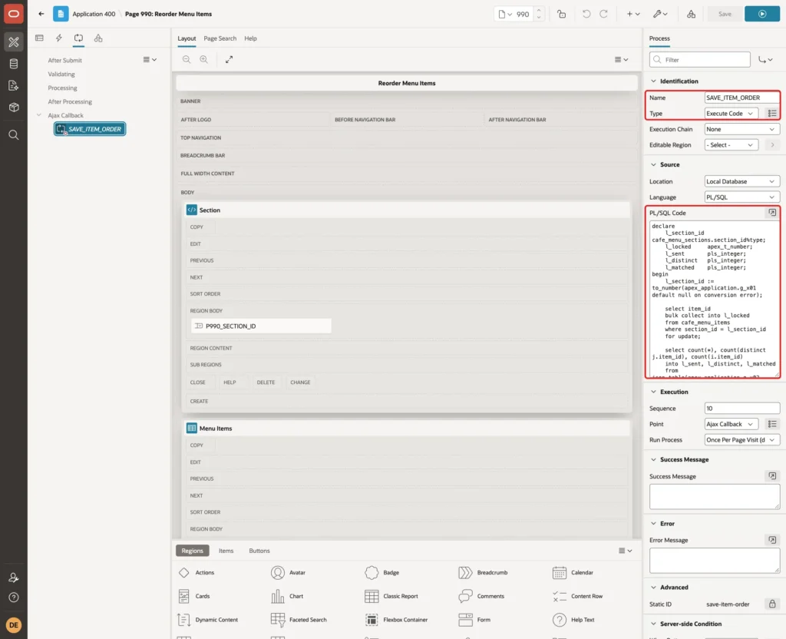Open the Editable Region select list

click(731, 145)
